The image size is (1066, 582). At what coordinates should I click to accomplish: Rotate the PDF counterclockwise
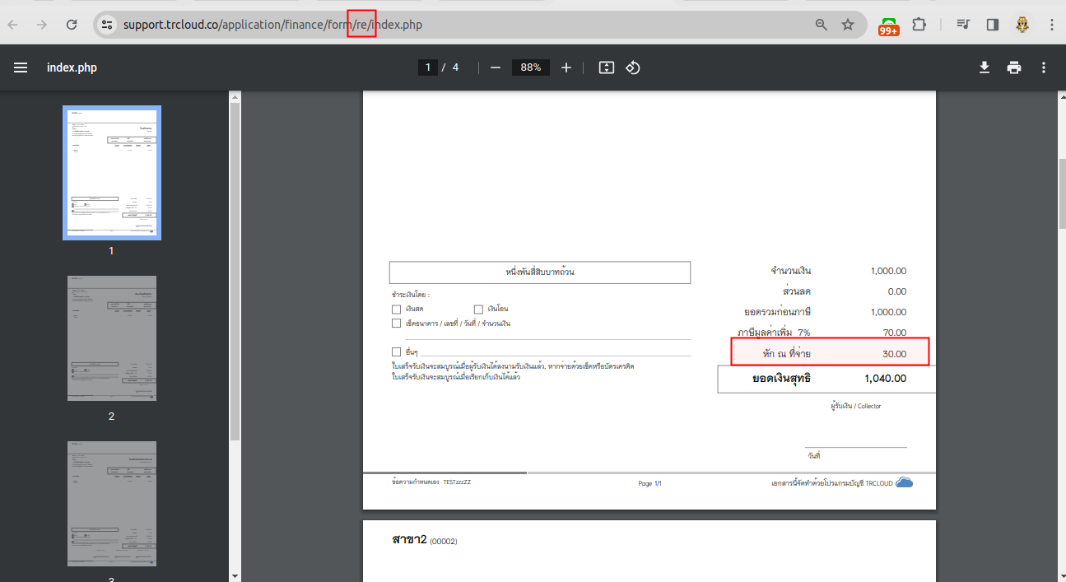click(x=633, y=68)
